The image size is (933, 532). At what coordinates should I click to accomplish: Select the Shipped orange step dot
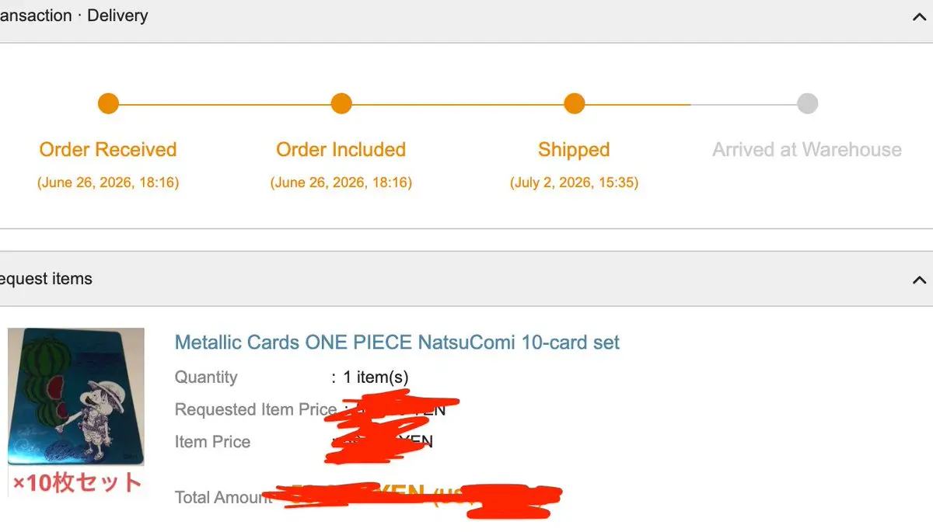click(x=575, y=103)
